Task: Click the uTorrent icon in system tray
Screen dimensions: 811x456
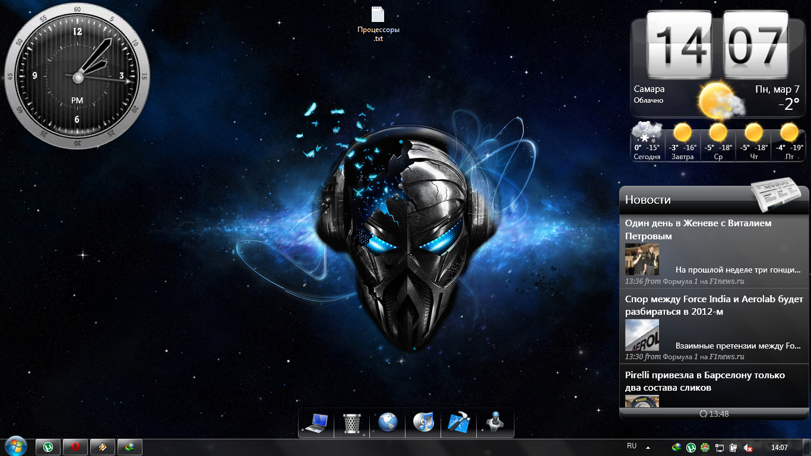Action: [691, 448]
